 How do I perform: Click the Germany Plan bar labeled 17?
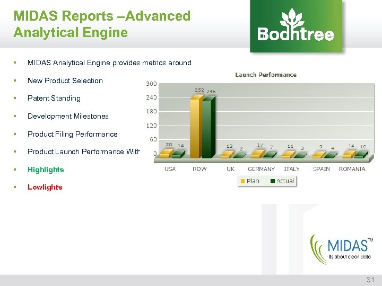(258, 154)
